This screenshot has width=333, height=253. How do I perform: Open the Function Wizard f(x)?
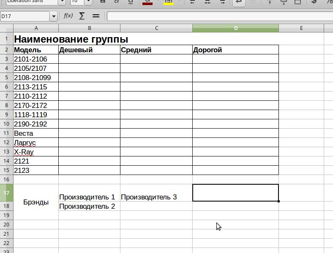[68, 16]
